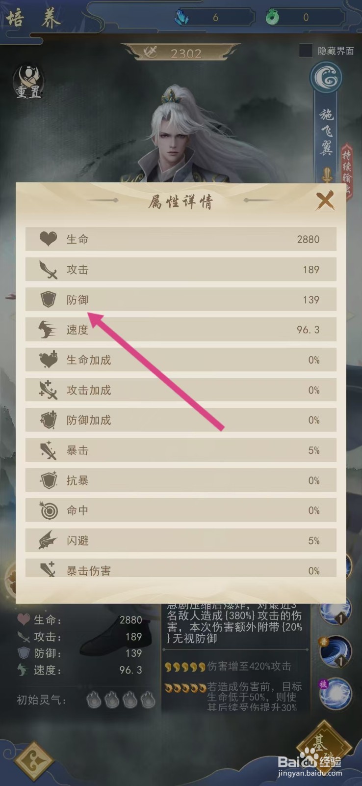
Task: Select the glowing 被 passive skill orb
Action: 335,694
